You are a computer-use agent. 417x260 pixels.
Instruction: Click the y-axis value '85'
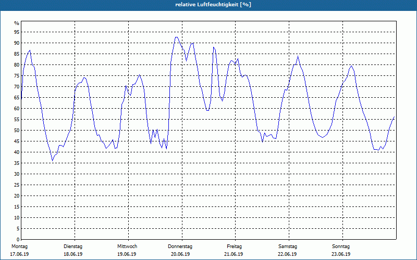click(17, 54)
